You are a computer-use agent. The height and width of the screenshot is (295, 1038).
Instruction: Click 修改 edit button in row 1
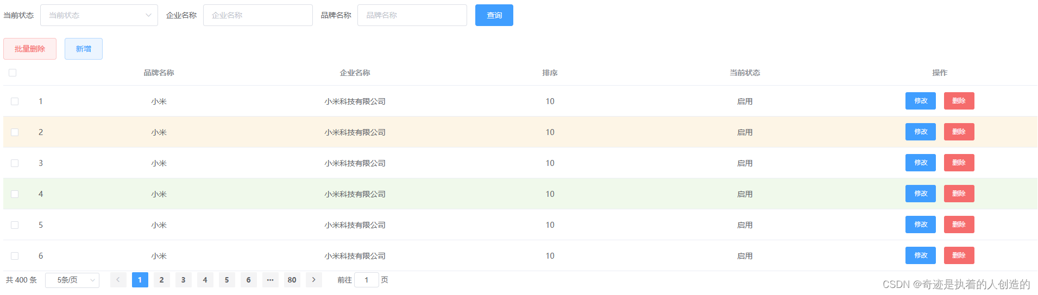(920, 101)
